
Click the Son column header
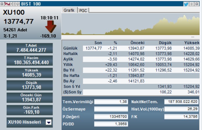point(98,43)
